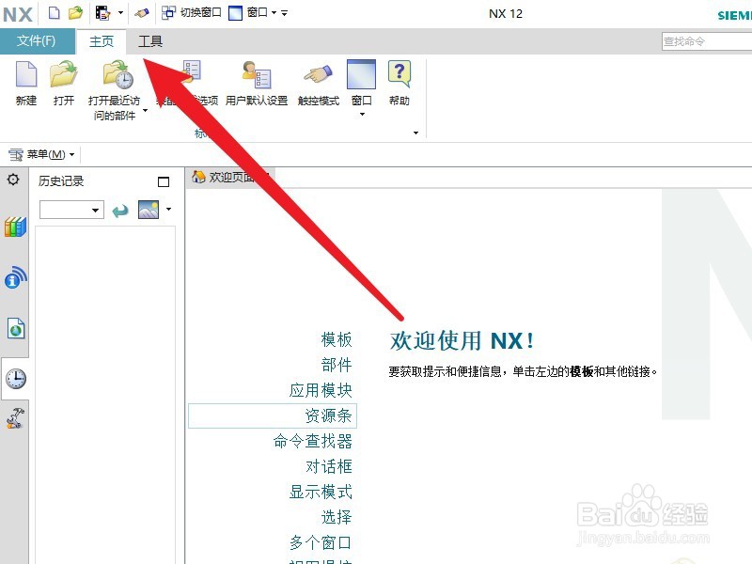
Task: Click in the 查找命令 search field
Action: click(707, 41)
